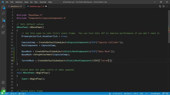Open the Help menu
The image size is (170, 95).
tap(50, 2)
